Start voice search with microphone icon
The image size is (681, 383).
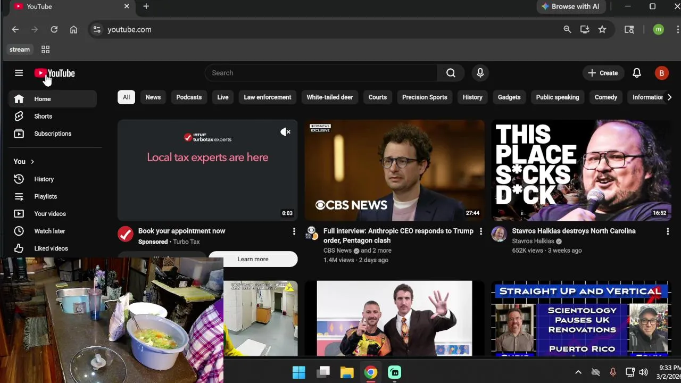tap(480, 73)
